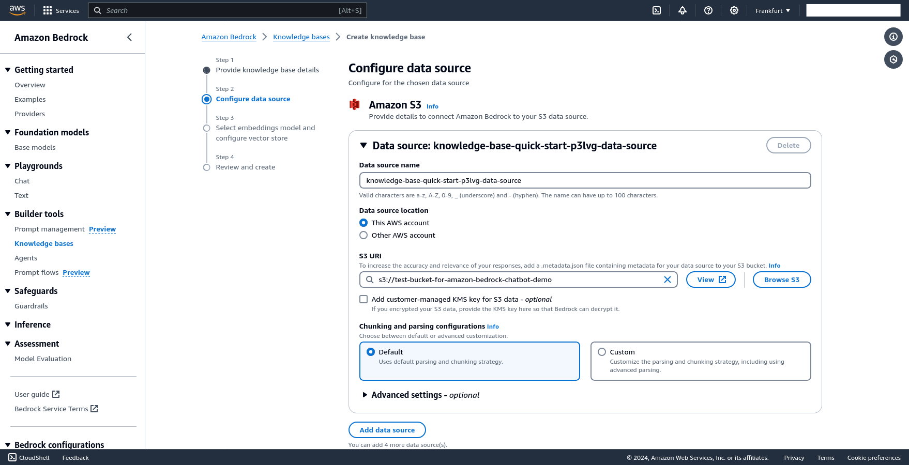Open Cookie preferences in footer
Viewport: 909px width, 465px height.
coord(873,458)
